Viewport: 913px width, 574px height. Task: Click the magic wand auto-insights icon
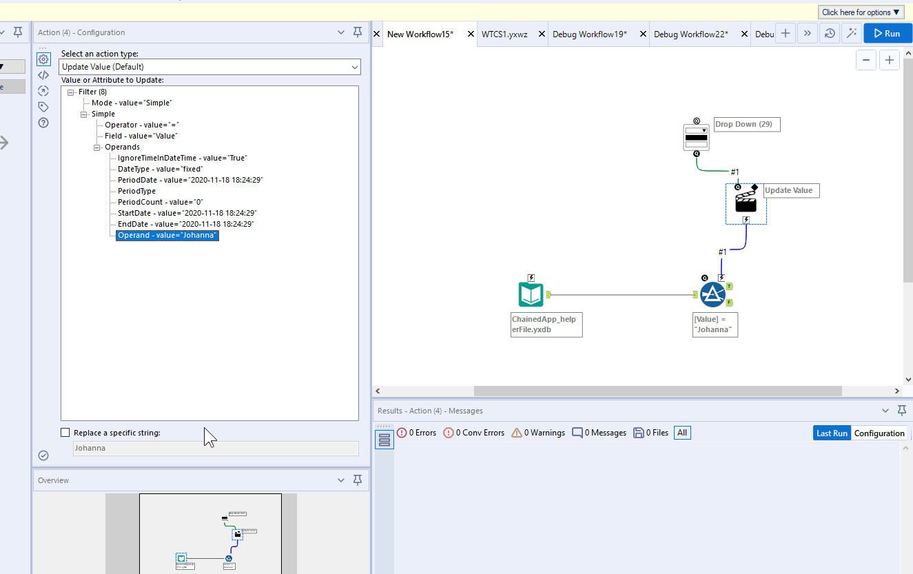coord(852,32)
